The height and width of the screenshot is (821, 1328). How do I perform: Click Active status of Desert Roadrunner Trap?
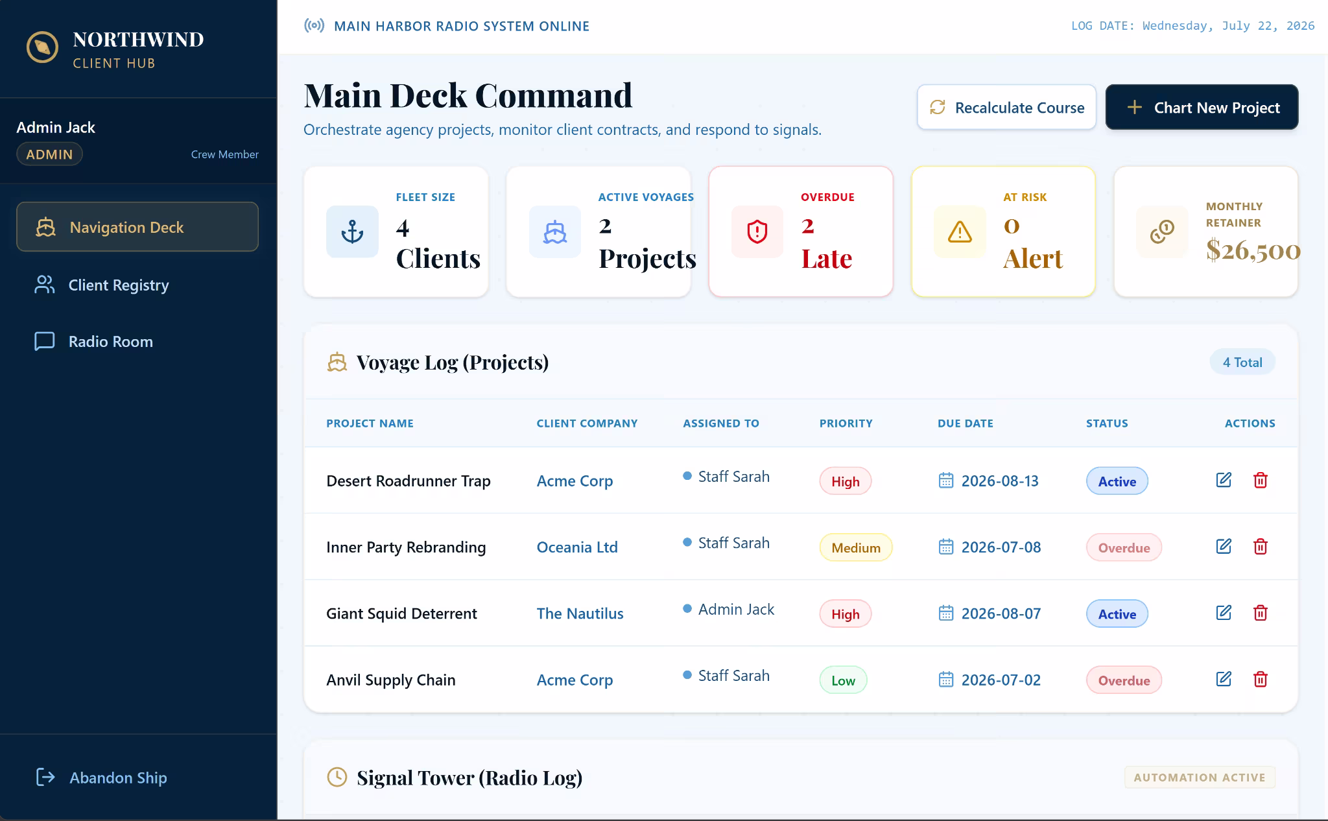pyautogui.click(x=1117, y=481)
